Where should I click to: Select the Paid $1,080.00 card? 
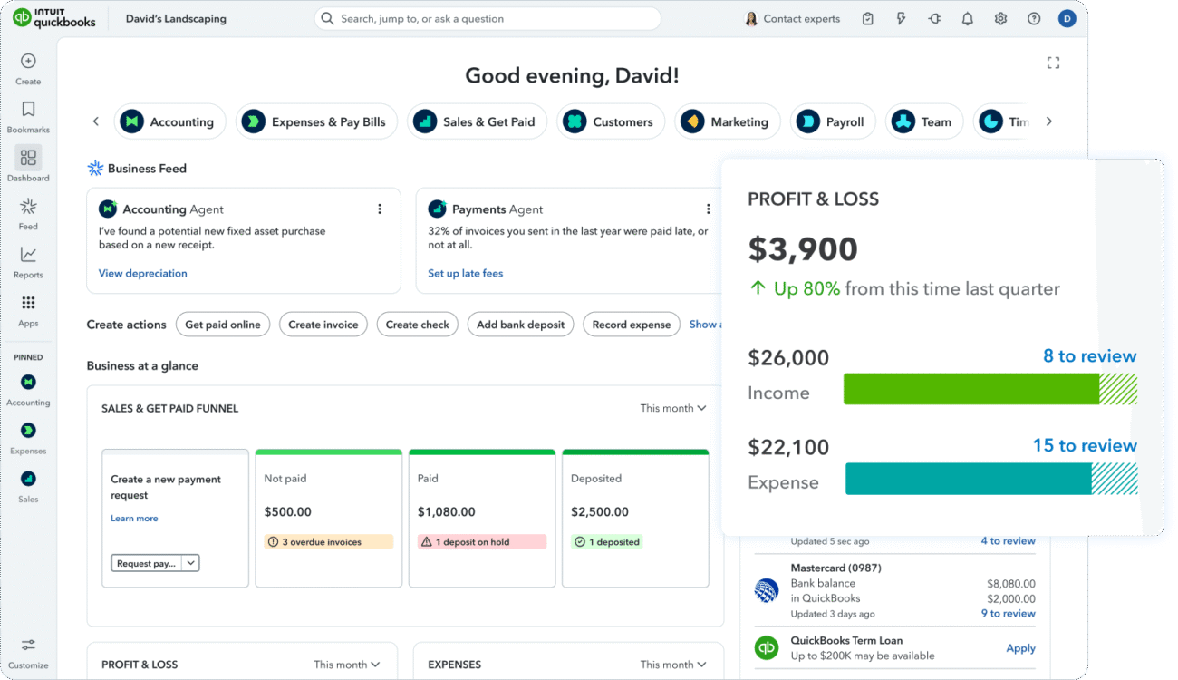[x=482, y=518]
